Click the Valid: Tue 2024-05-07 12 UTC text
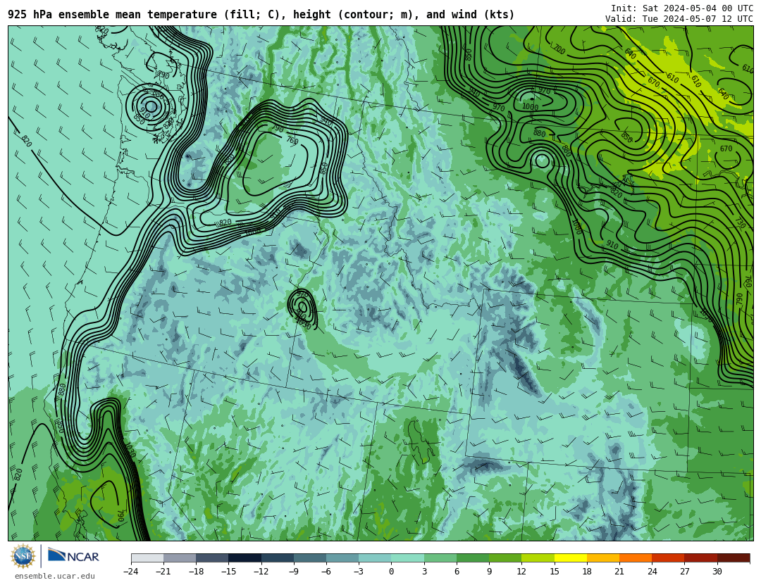Screen dimensions: 761x585 point(679,19)
